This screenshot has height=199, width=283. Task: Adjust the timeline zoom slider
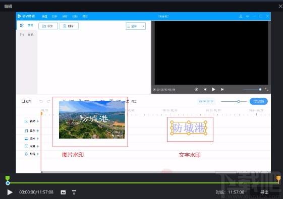tap(234, 101)
